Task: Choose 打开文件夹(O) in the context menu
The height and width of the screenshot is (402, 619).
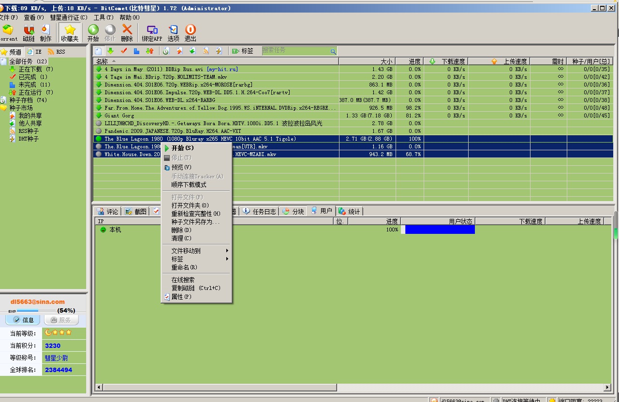Action: tap(196, 205)
